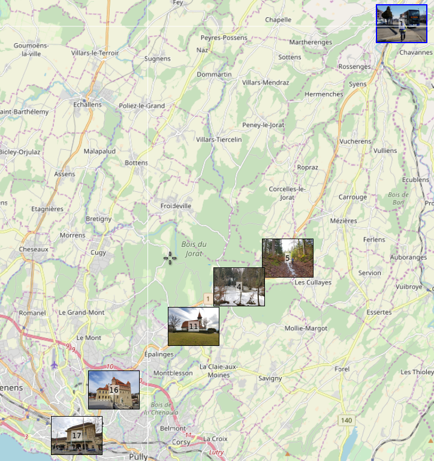Screen dimensions: 434x461
Task: Click the Savigny place label
Action: (x=270, y=378)
